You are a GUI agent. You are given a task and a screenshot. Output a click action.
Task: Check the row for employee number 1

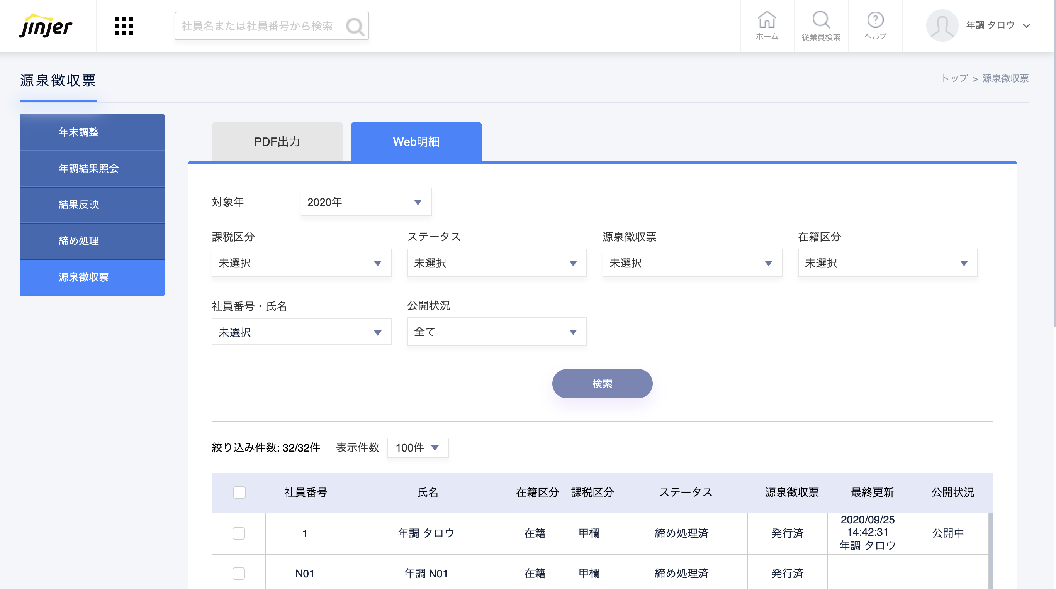click(239, 533)
